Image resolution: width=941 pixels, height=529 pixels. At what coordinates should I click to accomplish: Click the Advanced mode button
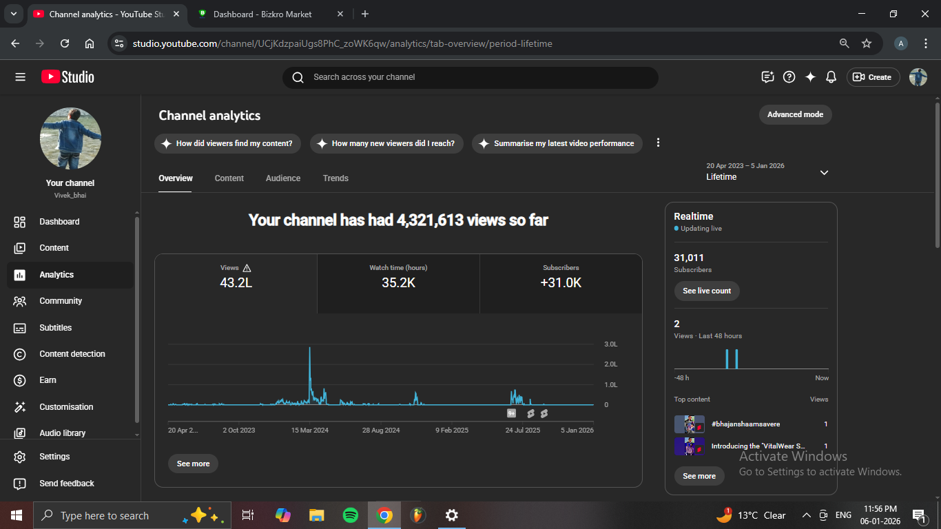[x=795, y=114]
